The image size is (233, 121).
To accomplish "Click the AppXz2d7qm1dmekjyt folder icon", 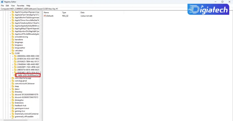I will coord(13,15).
